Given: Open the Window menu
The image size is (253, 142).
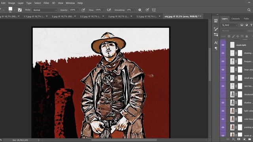Looking at the screenshot, I should [x=70, y=3].
